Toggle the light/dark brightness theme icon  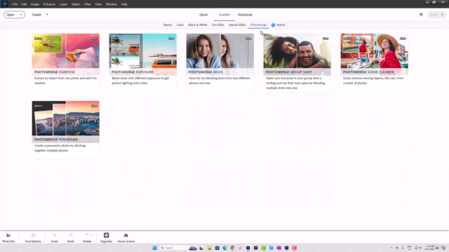pyautogui.click(x=421, y=15)
